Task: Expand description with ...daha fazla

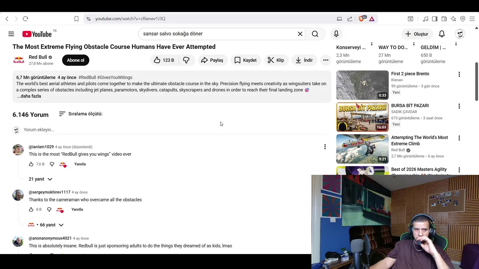Action: [29, 96]
